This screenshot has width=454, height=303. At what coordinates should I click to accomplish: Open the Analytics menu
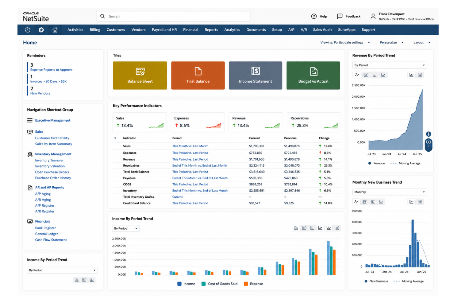[232, 30]
